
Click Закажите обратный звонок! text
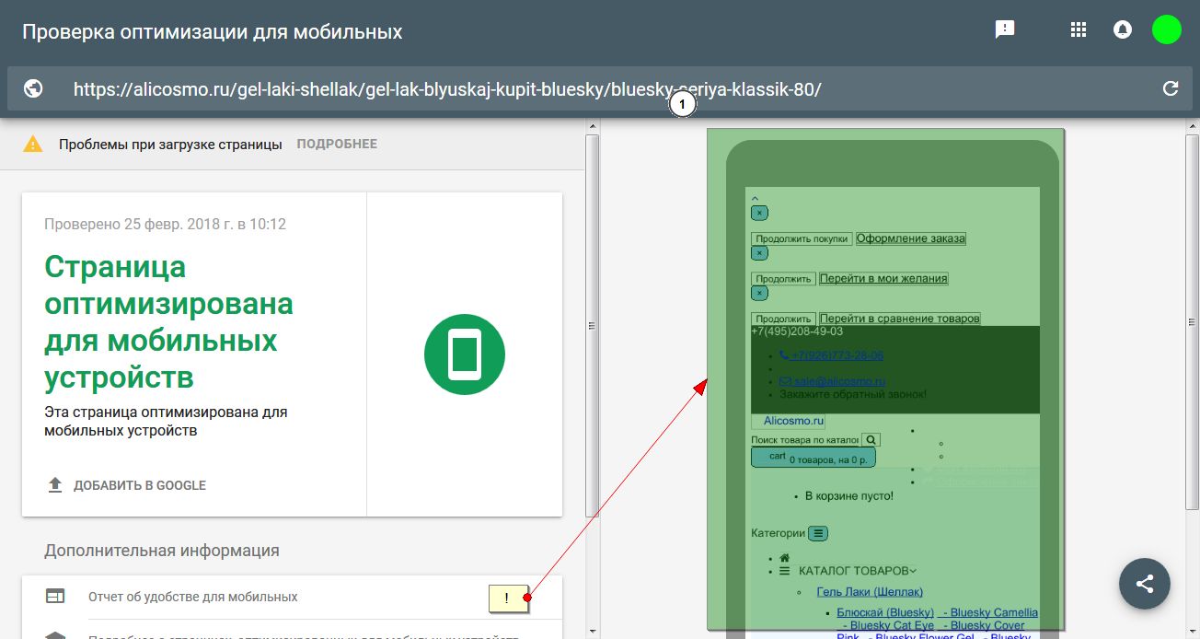(853, 394)
